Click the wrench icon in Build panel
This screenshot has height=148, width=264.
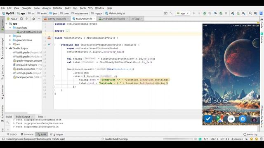coord(8,123)
